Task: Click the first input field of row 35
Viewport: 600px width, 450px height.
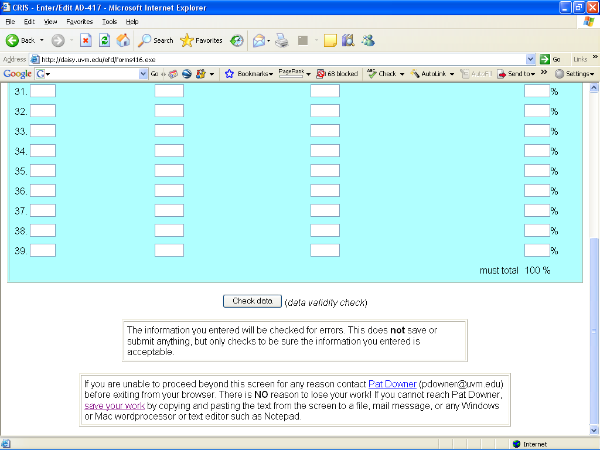Action: click(x=43, y=171)
